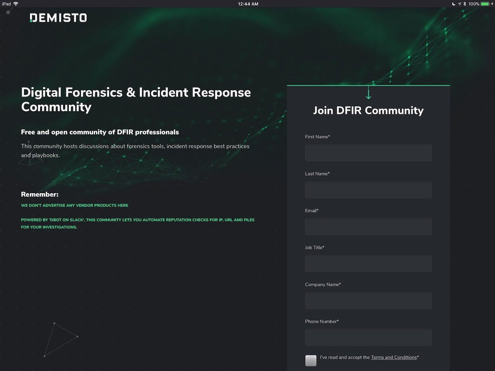
Task: Tap the location arrow icon in status bar
Action: click(459, 4)
